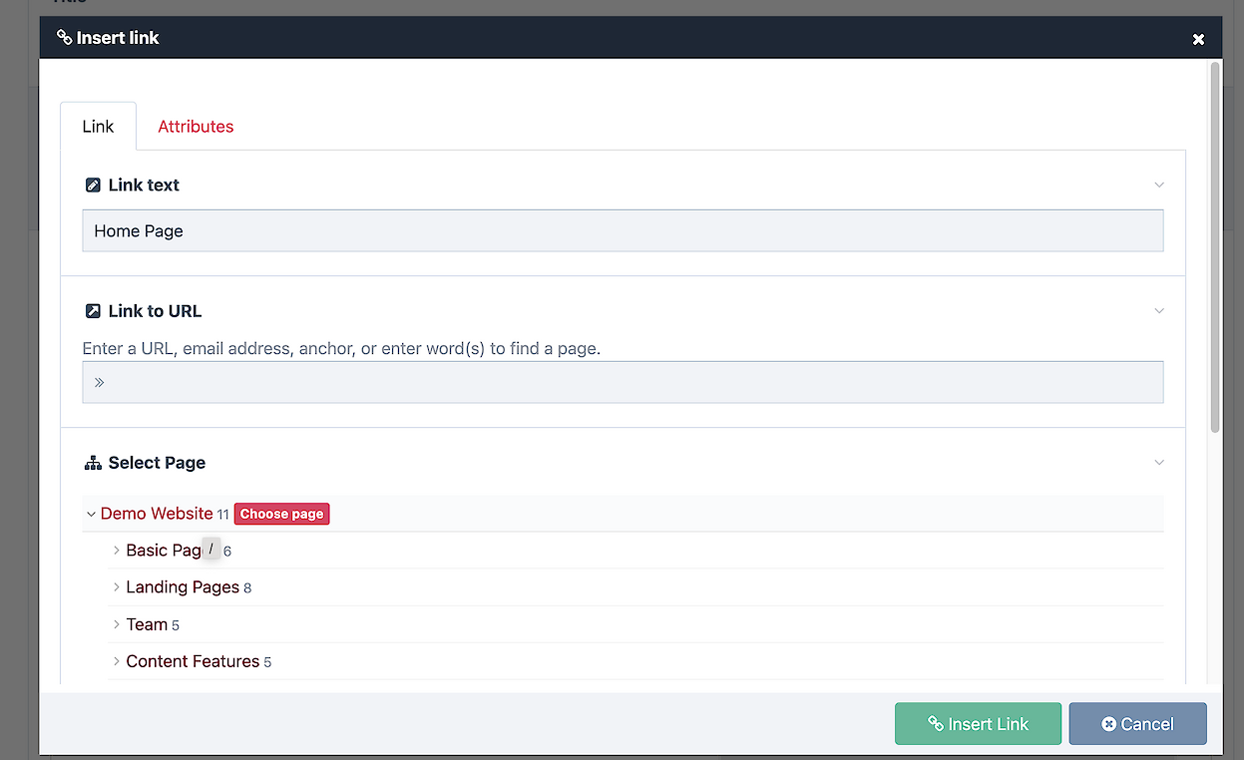Switch to the Attributes tab
Viewport: 1244px width, 760px height.
tap(196, 127)
